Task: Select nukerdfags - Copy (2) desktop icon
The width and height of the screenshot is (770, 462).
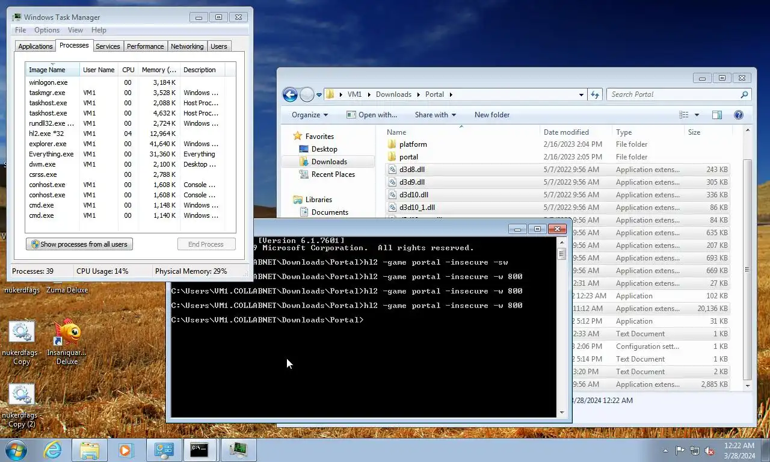Action: click(x=22, y=406)
